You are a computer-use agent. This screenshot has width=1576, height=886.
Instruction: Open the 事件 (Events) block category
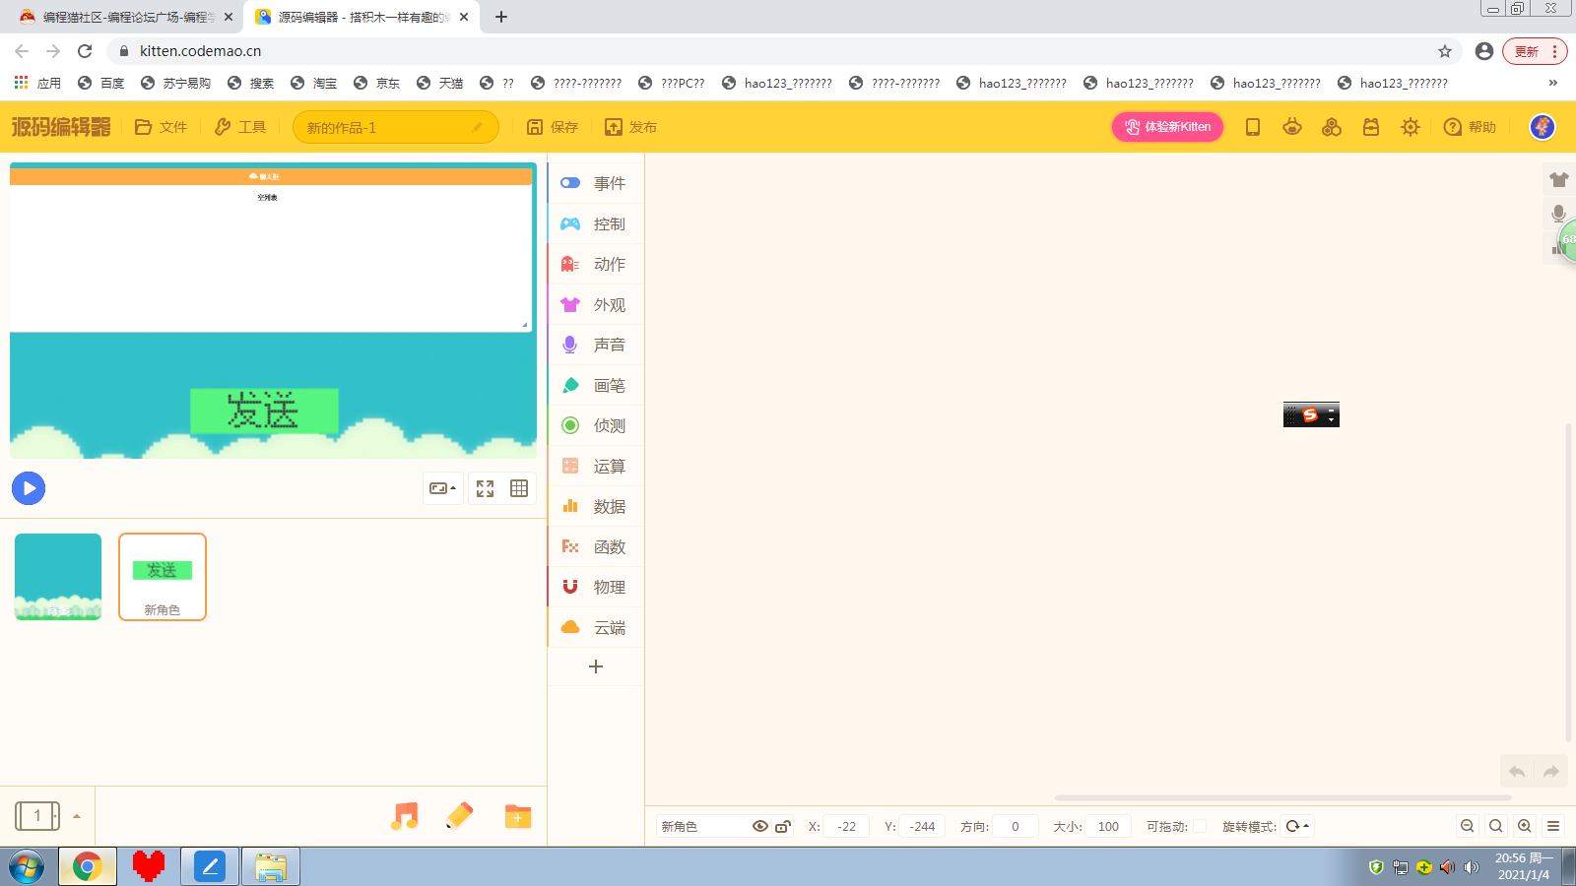coord(596,183)
